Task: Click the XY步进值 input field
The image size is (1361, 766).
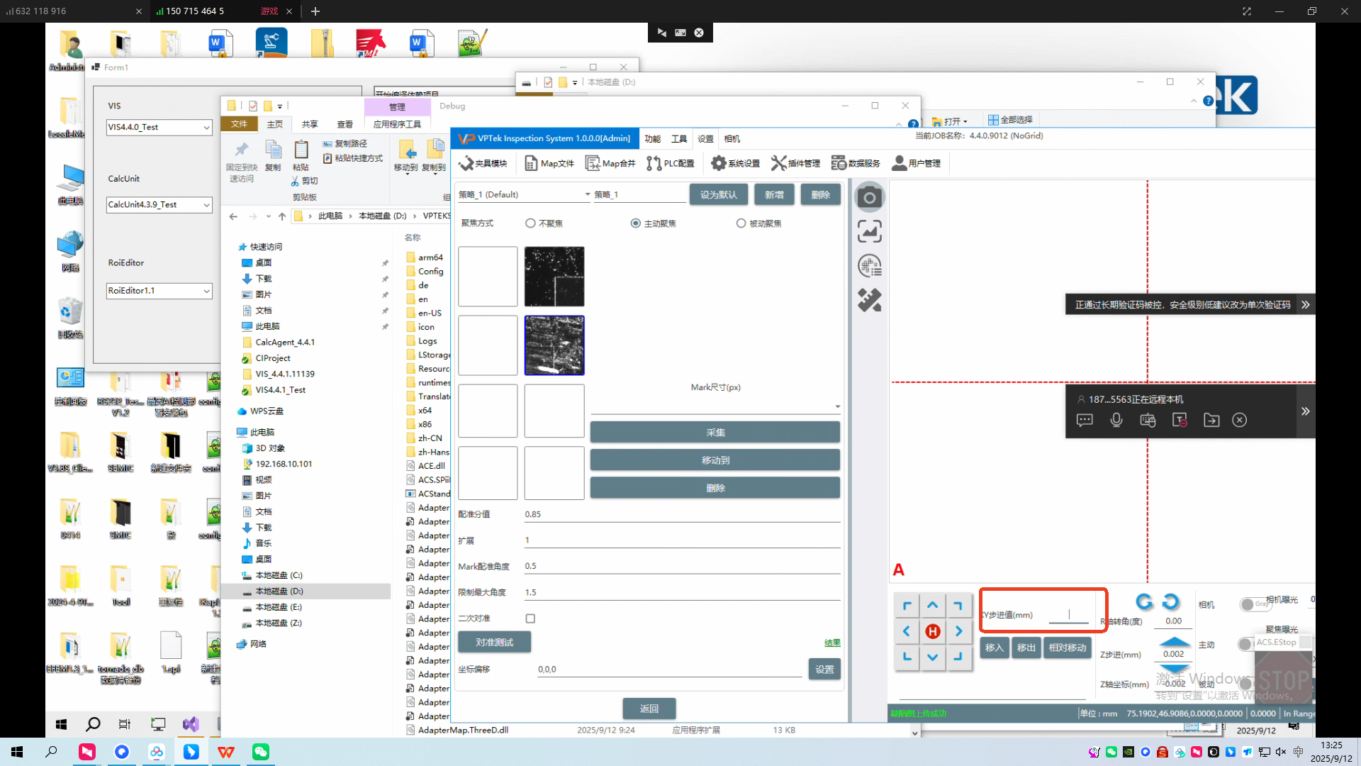Action: (1068, 614)
